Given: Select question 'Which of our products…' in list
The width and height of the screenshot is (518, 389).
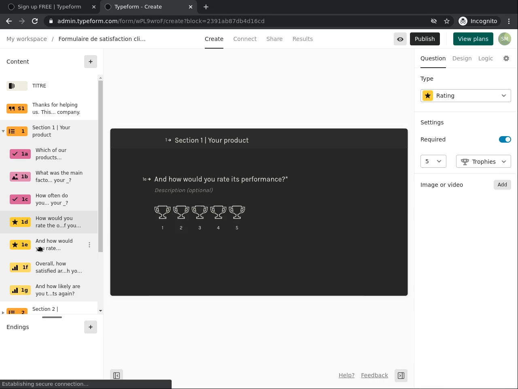Looking at the screenshot, I should pyautogui.click(x=51, y=154).
